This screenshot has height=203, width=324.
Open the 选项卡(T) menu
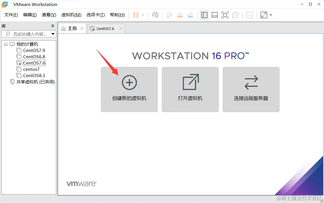pyautogui.click(x=96, y=15)
